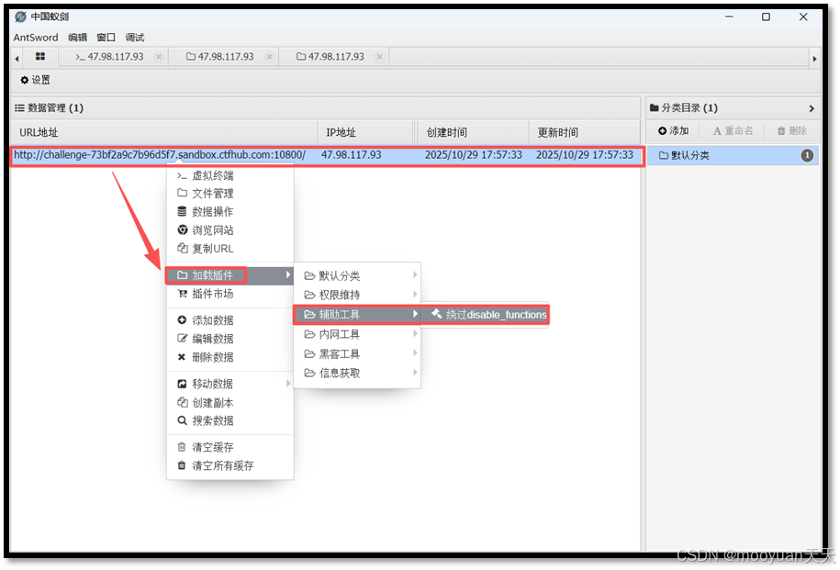Choose 浏览网站 from the context menu
Viewport: 840px width, 570px height.
(230, 230)
